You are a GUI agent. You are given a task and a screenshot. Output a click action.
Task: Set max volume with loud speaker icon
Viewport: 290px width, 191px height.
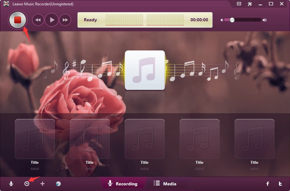click(x=265, y=20)
